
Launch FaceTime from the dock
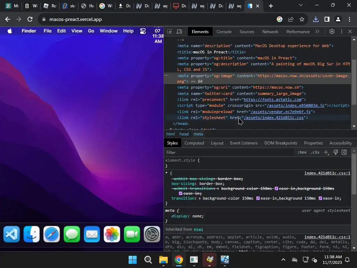(132, 234)
